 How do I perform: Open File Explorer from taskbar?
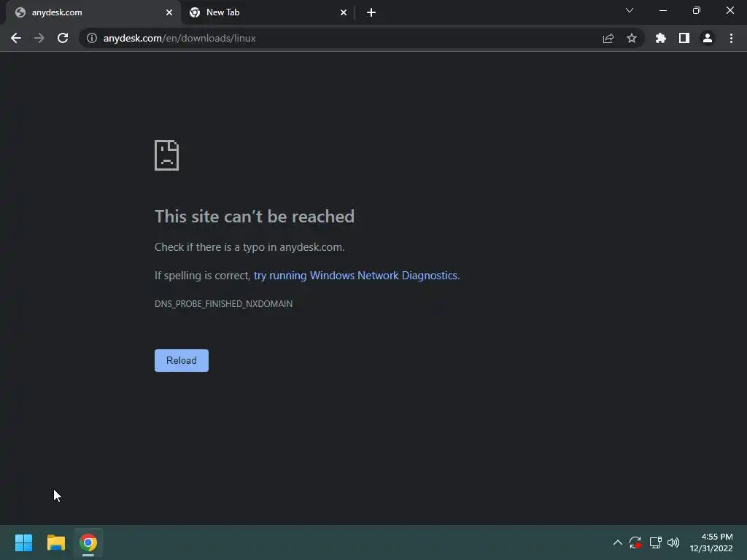point(55,542)
